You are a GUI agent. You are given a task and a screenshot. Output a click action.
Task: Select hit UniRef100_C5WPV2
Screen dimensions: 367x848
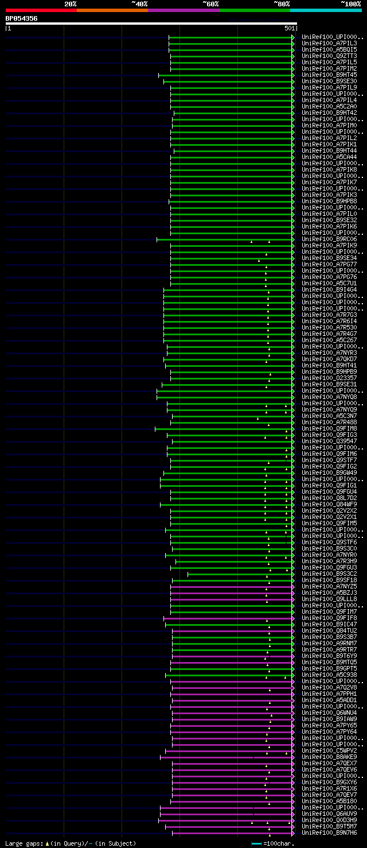329,750
